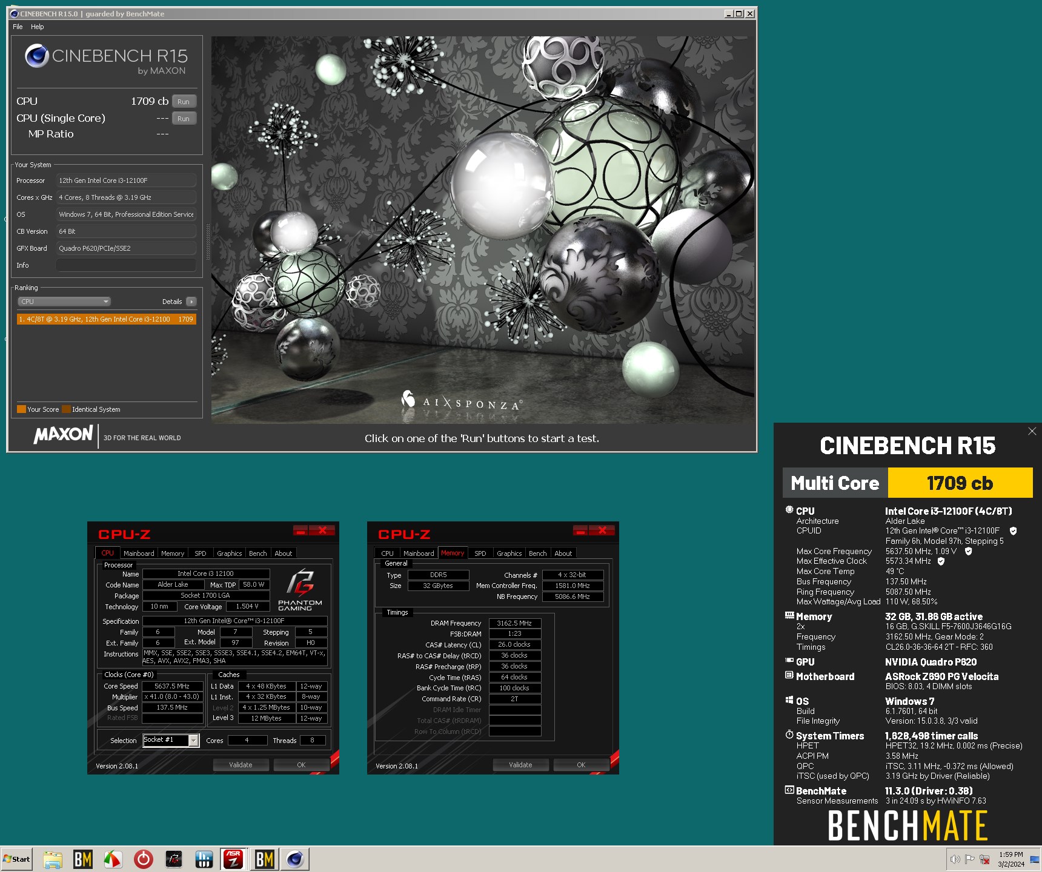The height and width of the screenshot is (872, 1042).
Task: Click the DRAM Frequency value 3162.5 MHz
Action: tap(514, 623)
